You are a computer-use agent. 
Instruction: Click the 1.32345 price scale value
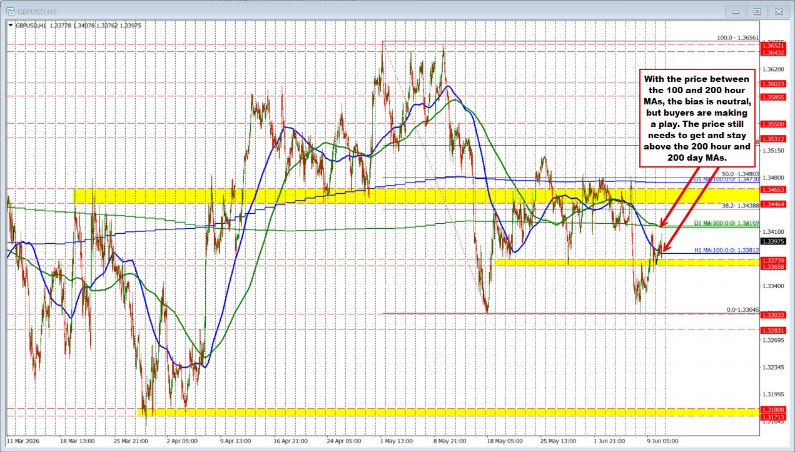click(x=772, y=367)
